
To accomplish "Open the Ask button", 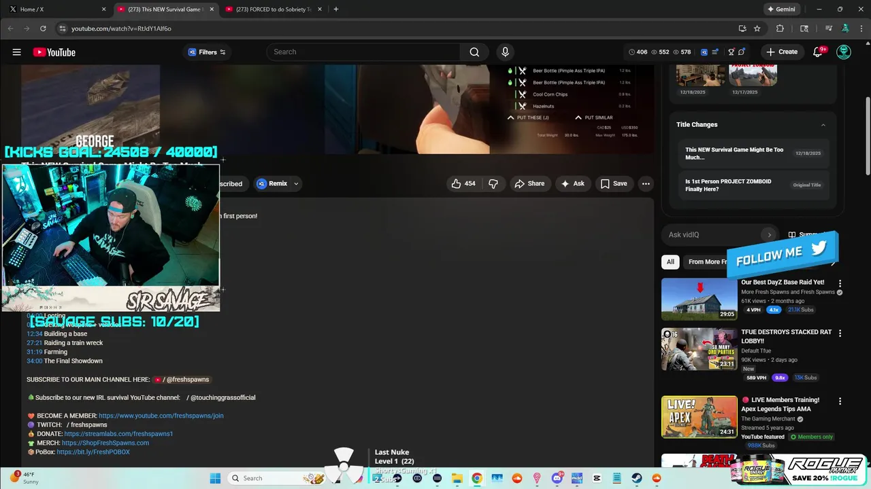I will 572,183.
